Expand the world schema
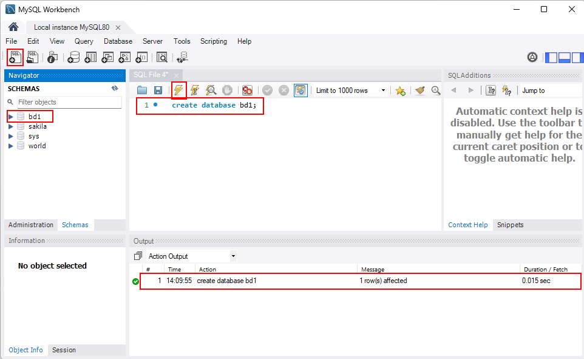 (x=11, y=146)
